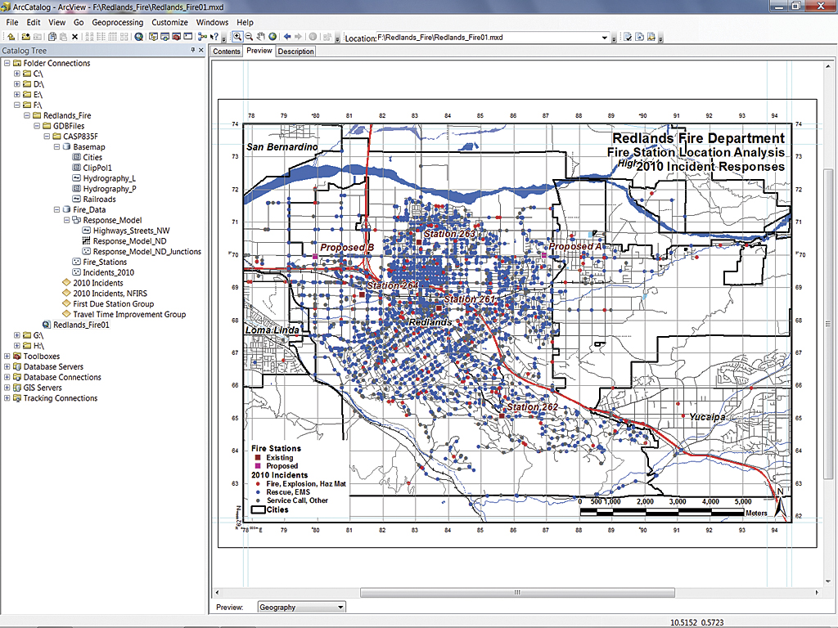Open the File menu
This screenshot has width=838, height=628.
pos(11,22)
